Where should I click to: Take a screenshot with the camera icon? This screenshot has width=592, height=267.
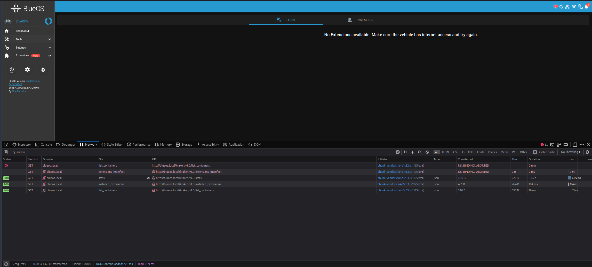552,145
